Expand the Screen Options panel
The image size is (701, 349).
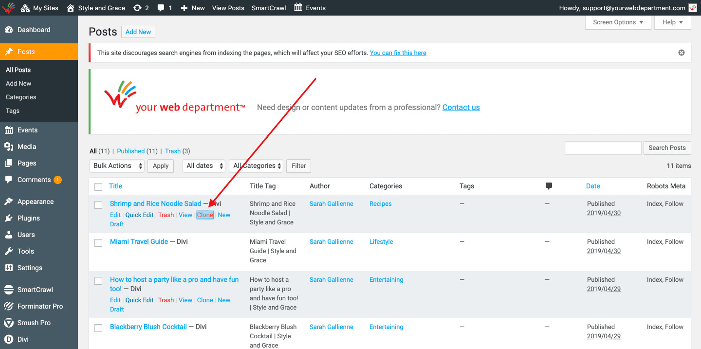618,22
